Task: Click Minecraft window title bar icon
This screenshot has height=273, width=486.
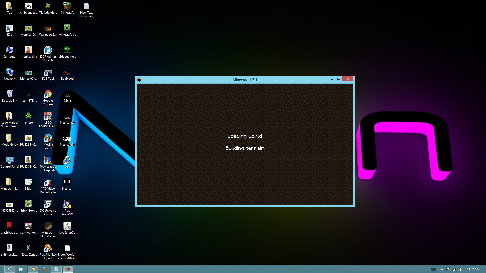Action: pos(139,80)
